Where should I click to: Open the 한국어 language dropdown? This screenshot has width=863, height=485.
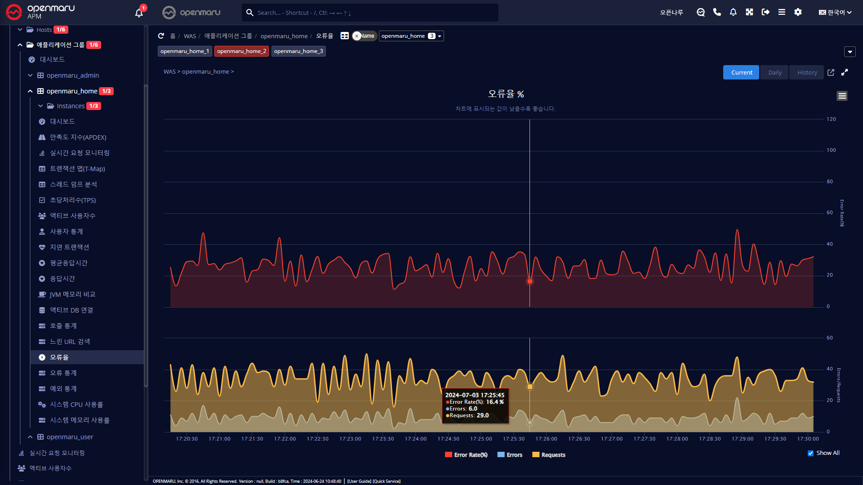point(835,12)
